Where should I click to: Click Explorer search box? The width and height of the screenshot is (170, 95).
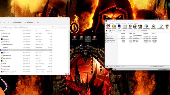pyautogui.click(x=62, y=27)
